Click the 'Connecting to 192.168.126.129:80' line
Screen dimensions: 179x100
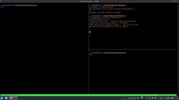pos(109,23)
